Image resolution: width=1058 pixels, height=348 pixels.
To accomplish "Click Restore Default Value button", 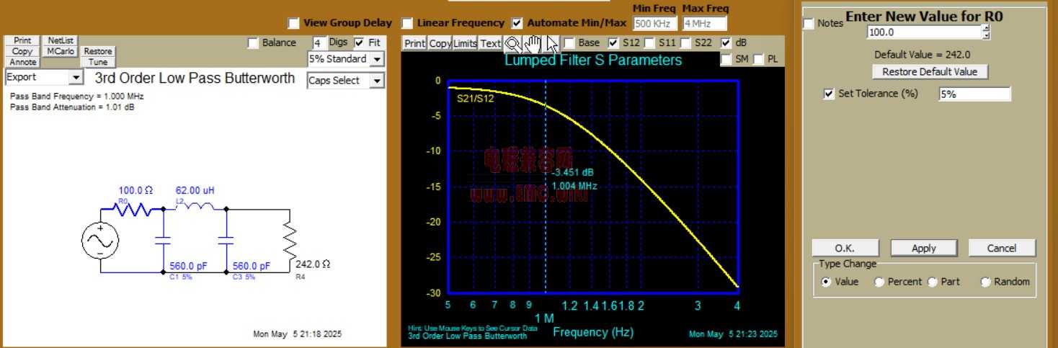I will 930,72.
